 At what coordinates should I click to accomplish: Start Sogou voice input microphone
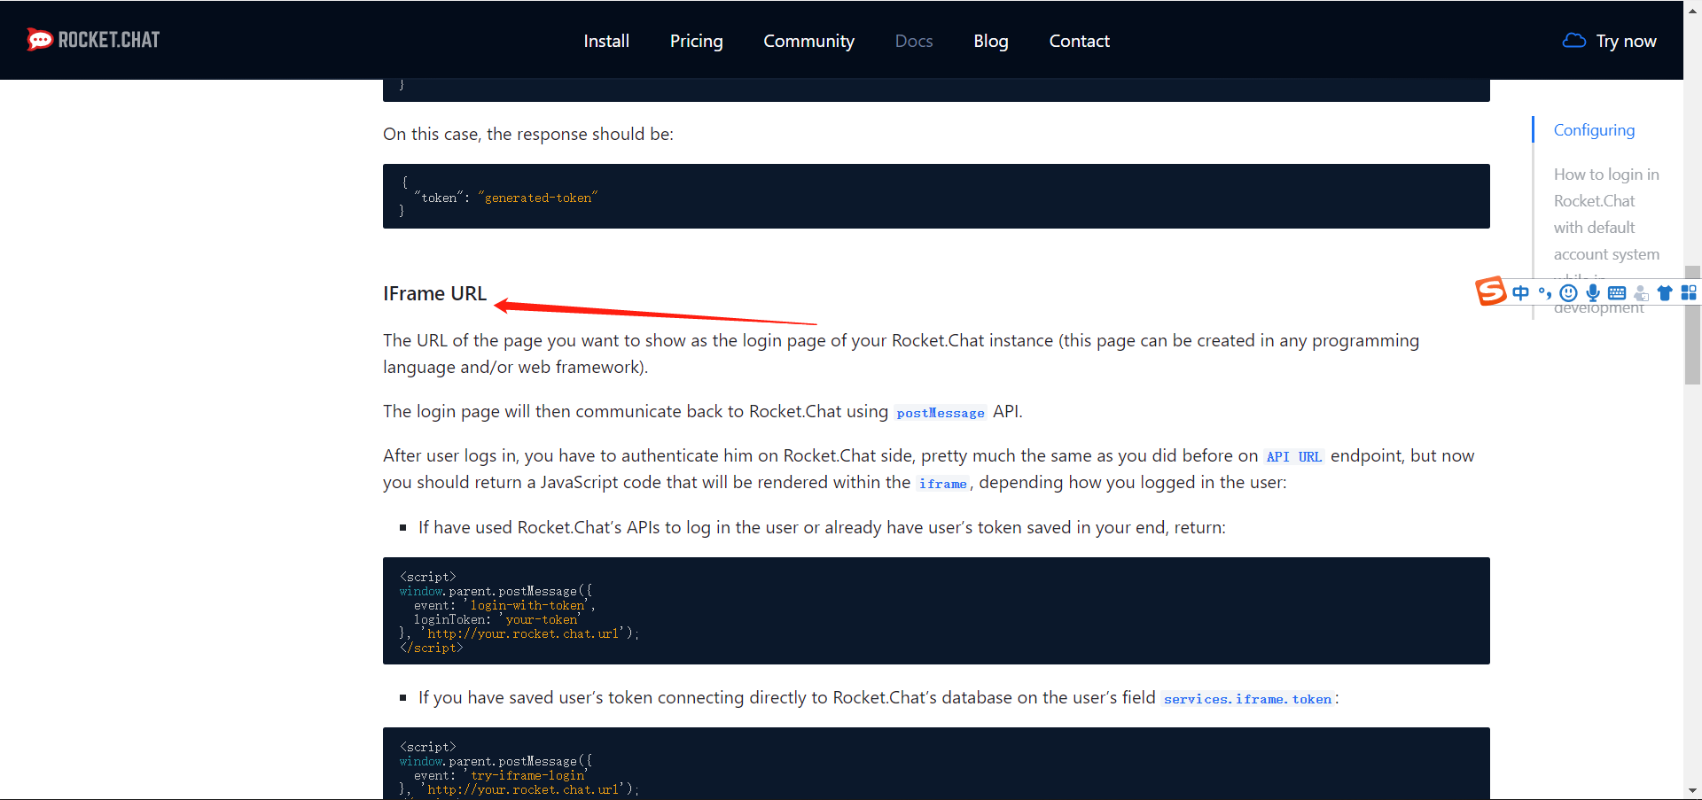[1593, 292]
